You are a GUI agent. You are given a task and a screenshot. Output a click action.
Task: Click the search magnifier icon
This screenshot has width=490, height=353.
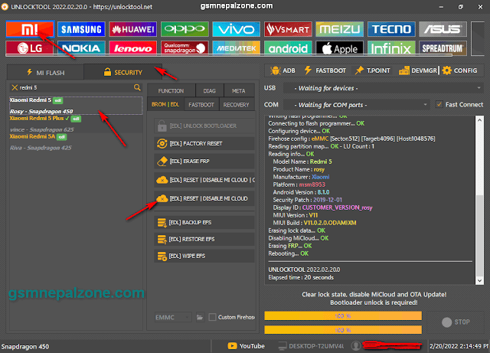point(137,87)
